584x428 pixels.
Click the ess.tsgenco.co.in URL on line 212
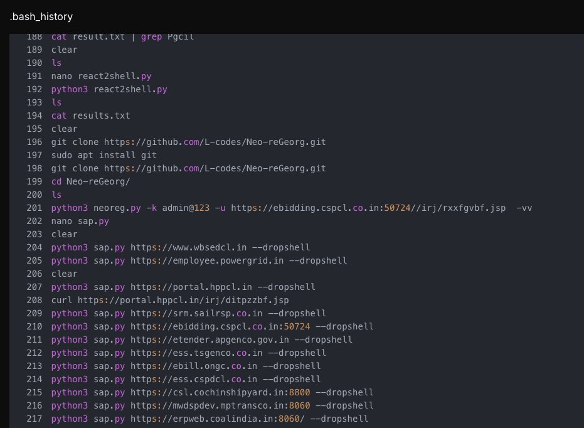coord(196,353)
